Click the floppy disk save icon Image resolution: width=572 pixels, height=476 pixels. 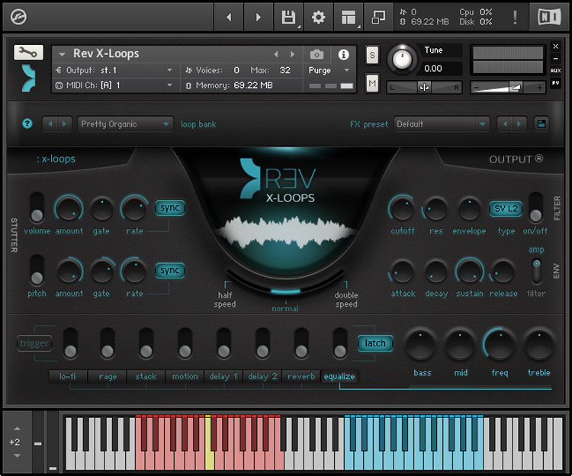click(288, 17)
